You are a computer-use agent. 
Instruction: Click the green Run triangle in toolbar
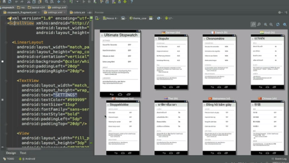coord(84,2)
